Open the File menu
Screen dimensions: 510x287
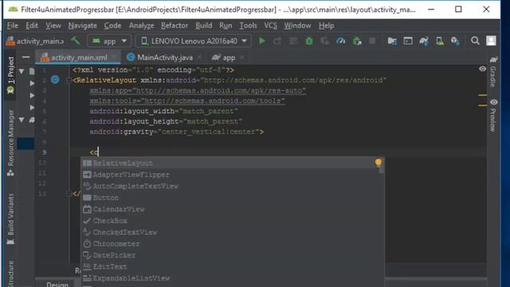(x=13, y=26)
